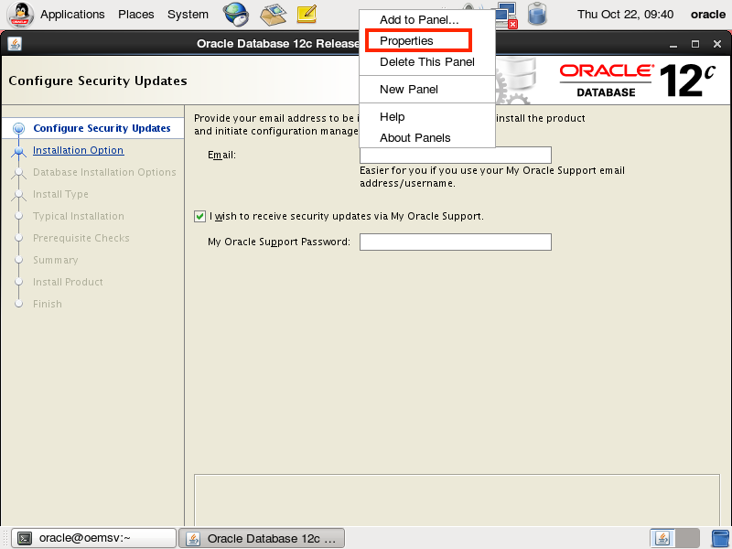Screen dimensions: 732x549
Task: Switch to the second, empty workspace
Action: (688, 538)
